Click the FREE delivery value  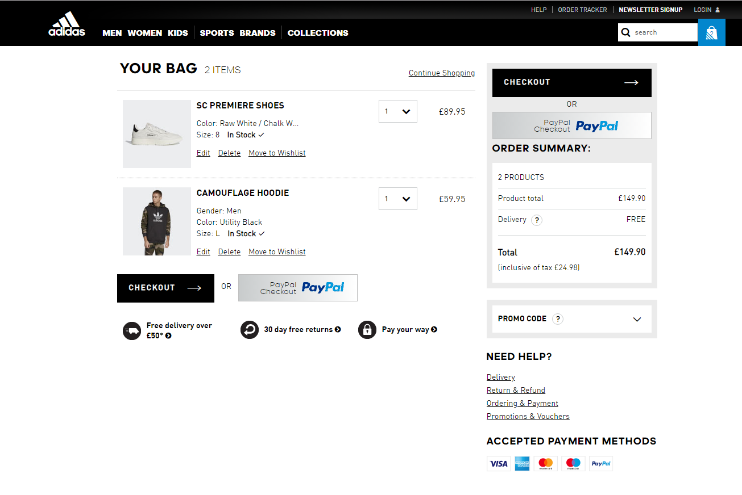[x=636, y=220]
